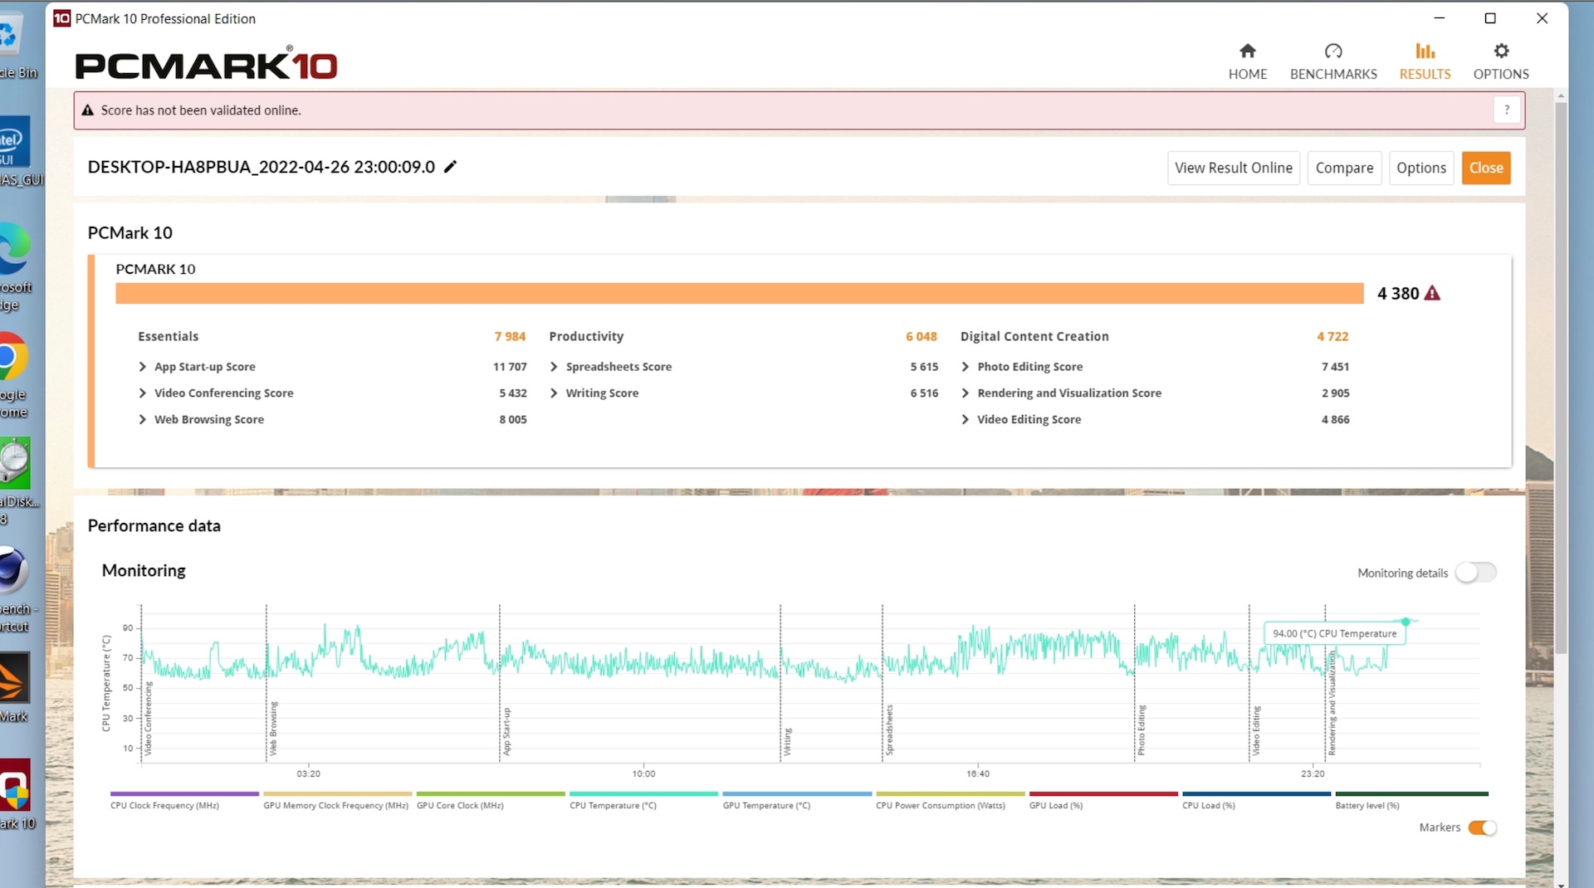
Task: Click the Spreadsheets chart marker
Action: 890,730
